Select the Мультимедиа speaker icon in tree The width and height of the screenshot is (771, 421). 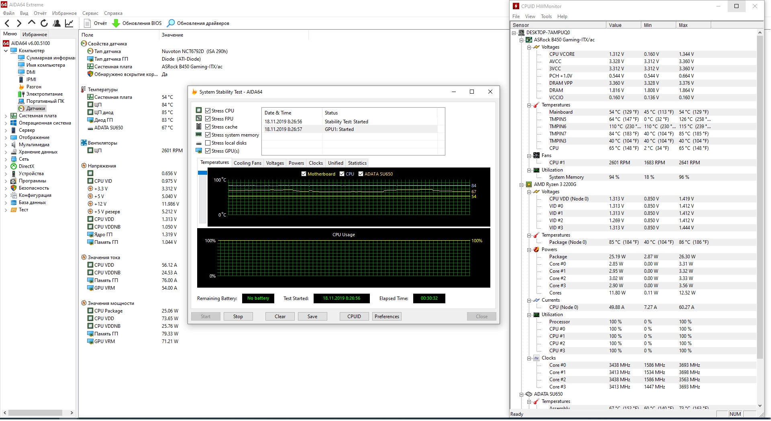(x=14, y=145)
